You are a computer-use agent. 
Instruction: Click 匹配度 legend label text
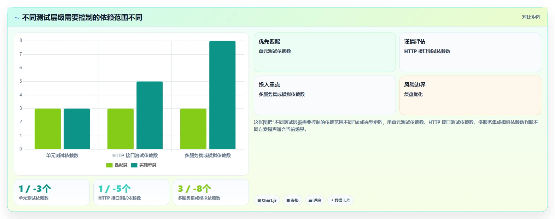121,165
